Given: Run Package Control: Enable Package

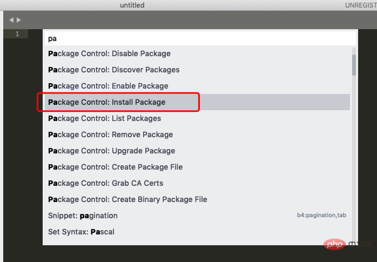Looking at the screenshot, I should tap(108, 86).
